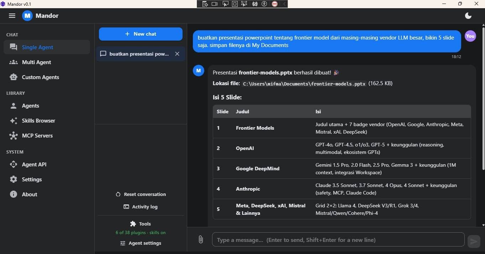Open the Activity log
The width and height of the screenshot is (485, 254).
click(x=141, y=207)
